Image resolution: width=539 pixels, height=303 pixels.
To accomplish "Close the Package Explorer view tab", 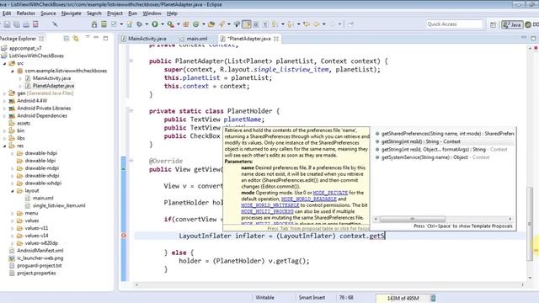I will 41,39.
